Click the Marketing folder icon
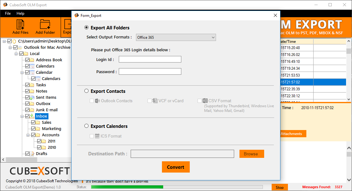This screenshot has width=352, height=191. 38,129
